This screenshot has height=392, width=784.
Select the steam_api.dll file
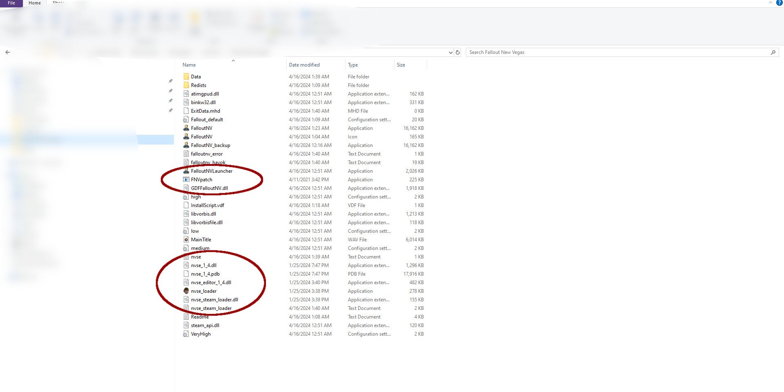(205, 325)
